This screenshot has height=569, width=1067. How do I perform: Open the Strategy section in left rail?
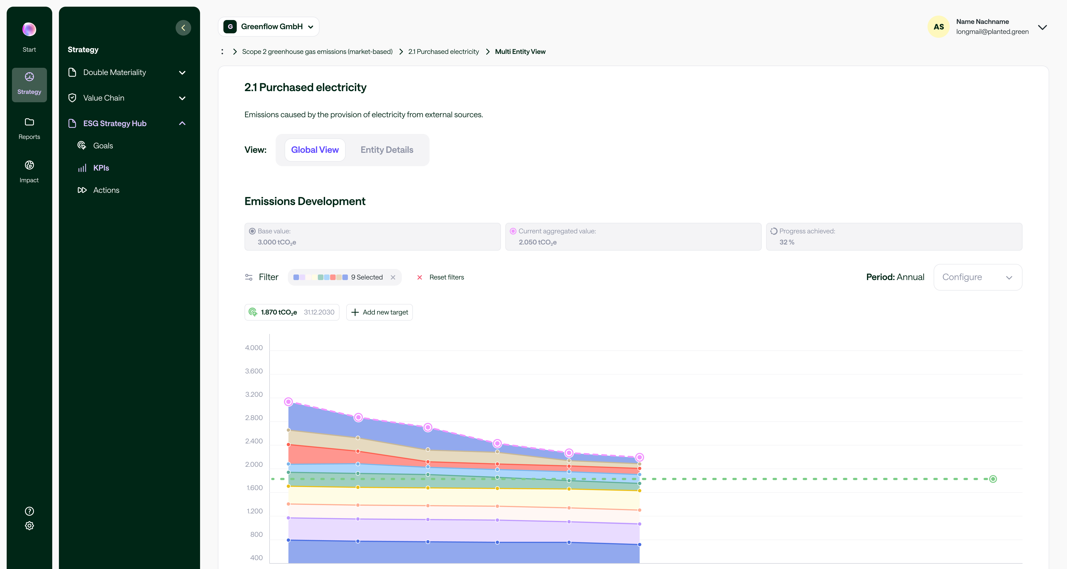(x=29, y=84)
